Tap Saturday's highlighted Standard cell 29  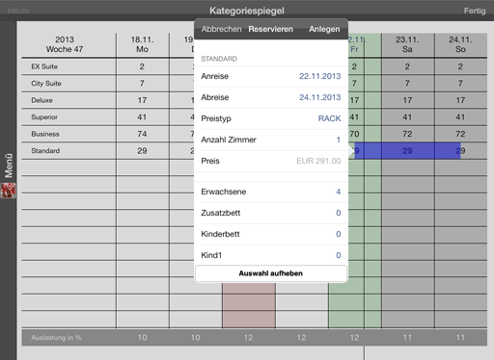pyautogui.click(x=407, y=151)
